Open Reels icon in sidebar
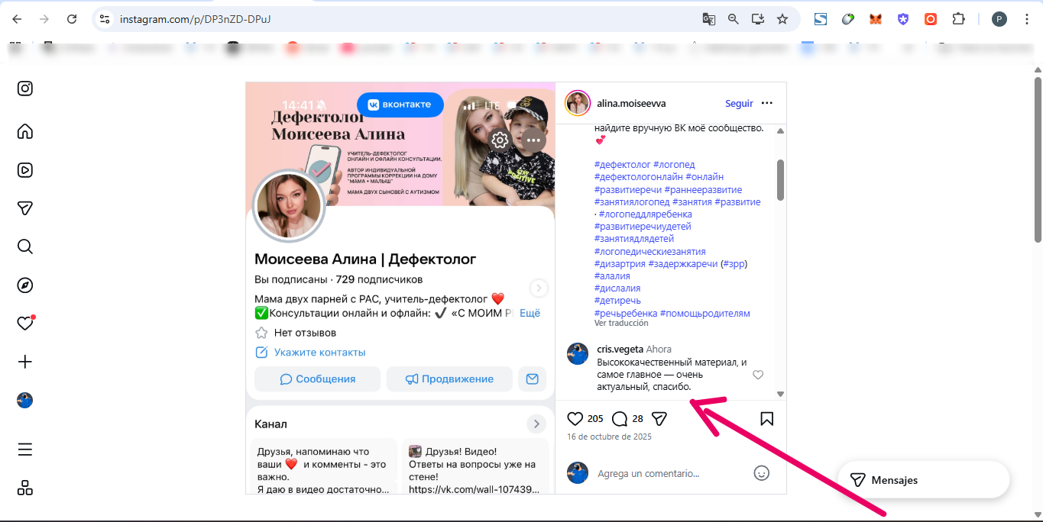 click(x=25, y=170)
